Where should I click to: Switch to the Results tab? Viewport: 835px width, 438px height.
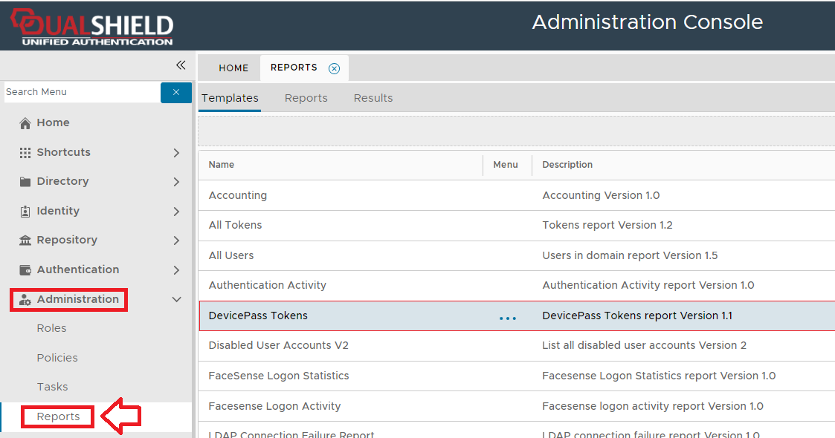pos(373,98)
